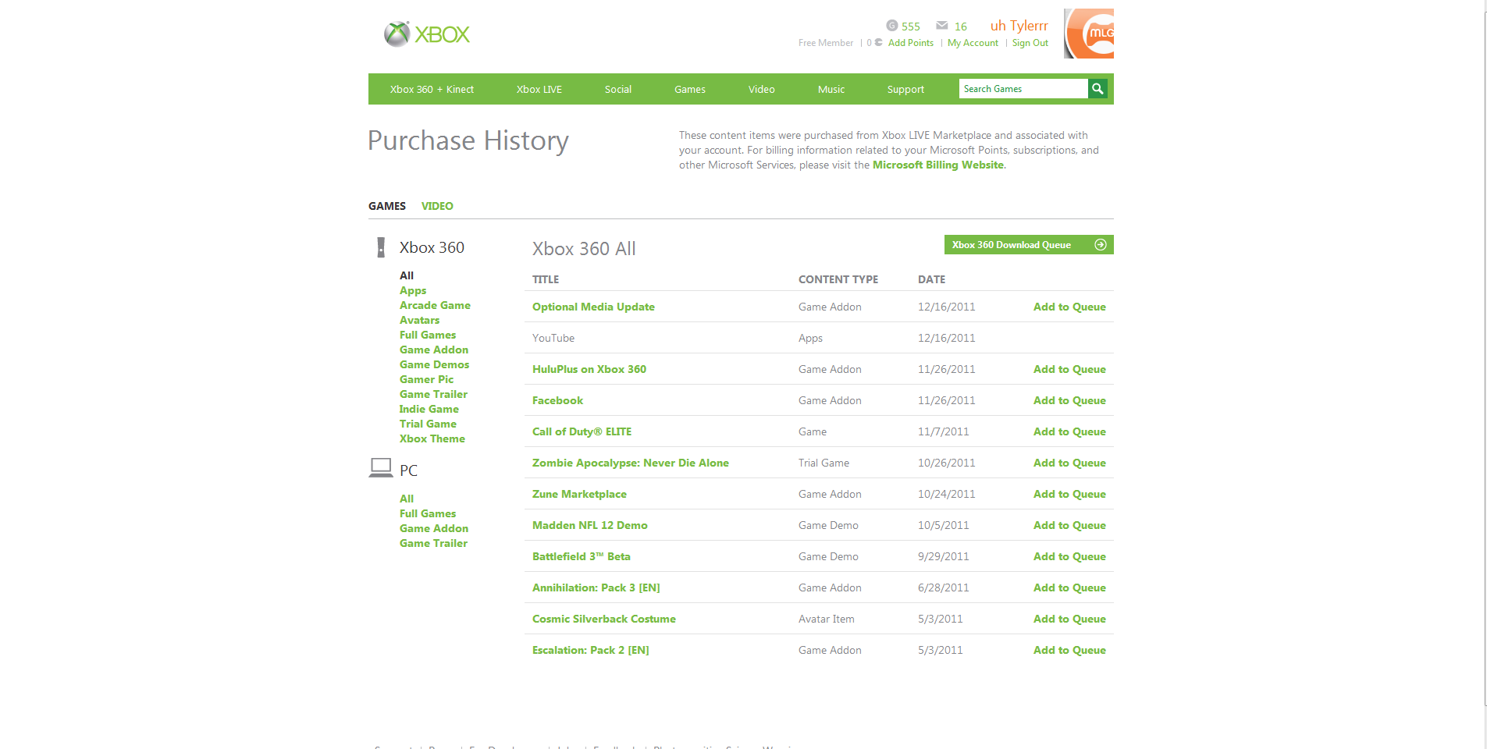Select All under the PC section
Screen dimensions: 1487x749
(407, 499)
